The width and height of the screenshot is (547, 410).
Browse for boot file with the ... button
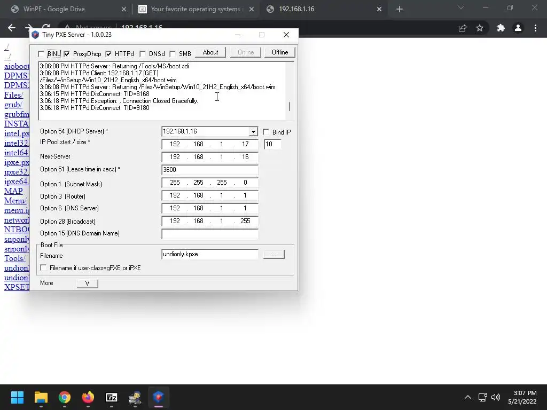[274, 255]
